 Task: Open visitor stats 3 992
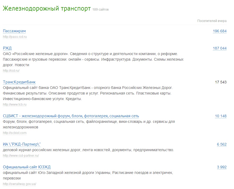(x=222, y=167)
